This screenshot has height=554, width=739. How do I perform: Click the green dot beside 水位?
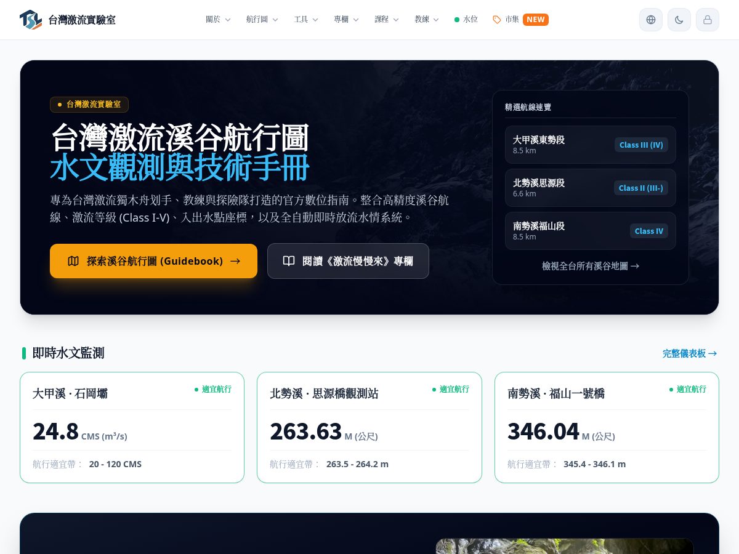coord(457,20)
